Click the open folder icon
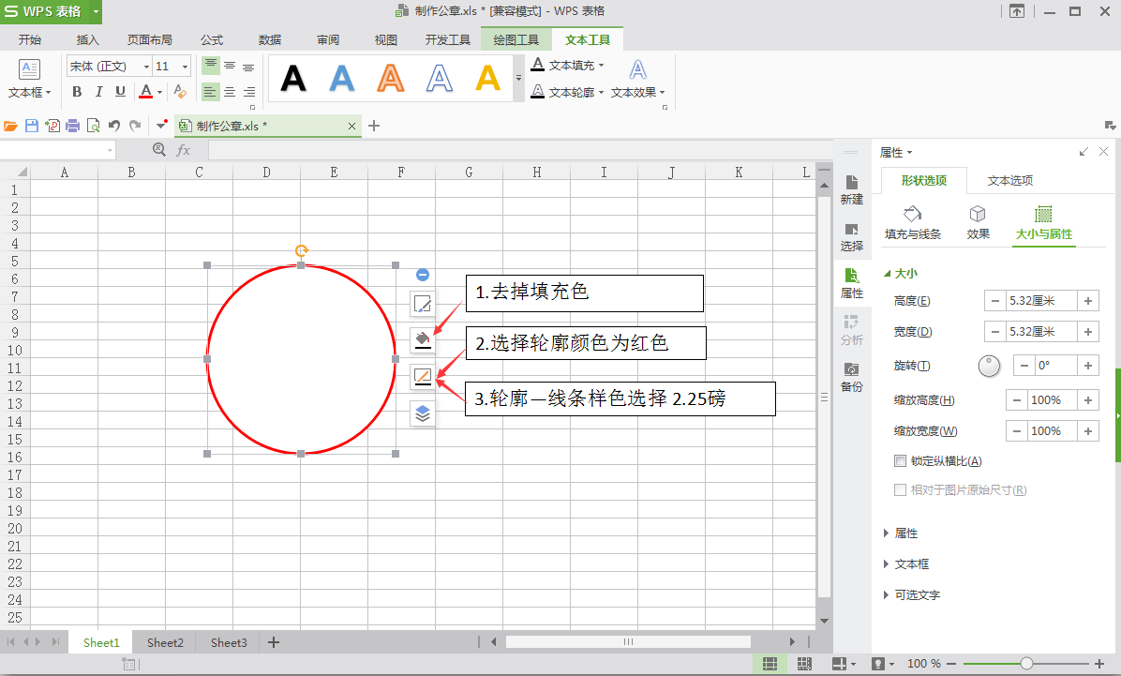Screen dimensions: 1121x676 tap(10, 126)
